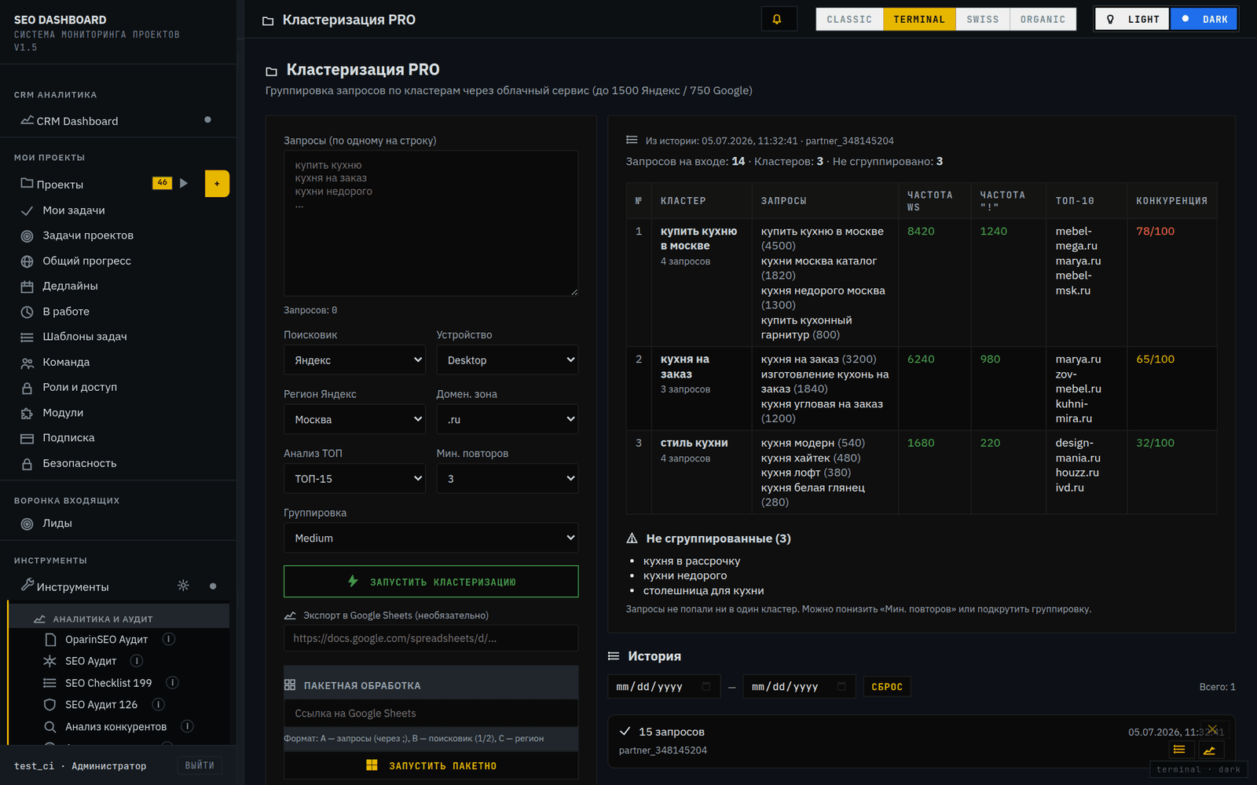
Task: Open the Поисковик dropdown showing Яндекс
Action: coord(354,360)
